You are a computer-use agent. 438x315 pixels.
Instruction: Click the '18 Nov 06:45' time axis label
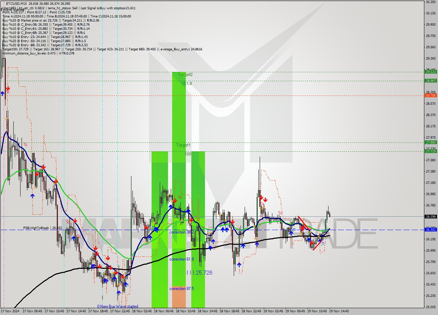164,311
